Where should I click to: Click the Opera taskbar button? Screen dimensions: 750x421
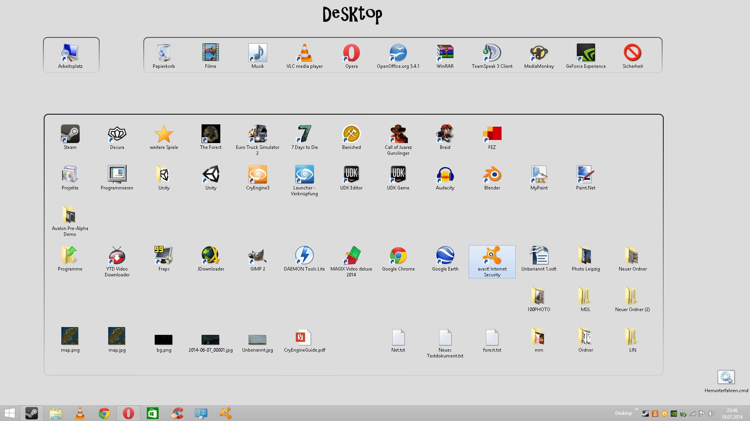click(x=129, y=413)
